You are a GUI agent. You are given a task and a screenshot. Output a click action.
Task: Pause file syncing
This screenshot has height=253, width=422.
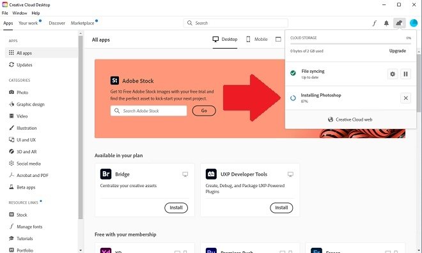[405, 74]
